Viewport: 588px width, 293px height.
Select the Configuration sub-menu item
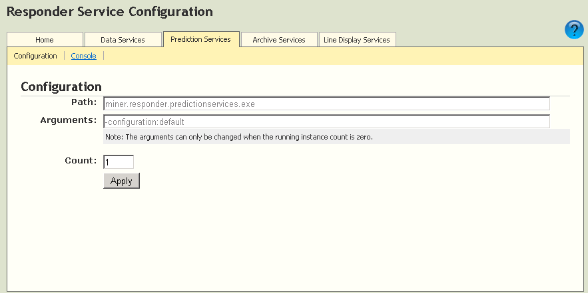pyautogui.click(x=35, y=56)
